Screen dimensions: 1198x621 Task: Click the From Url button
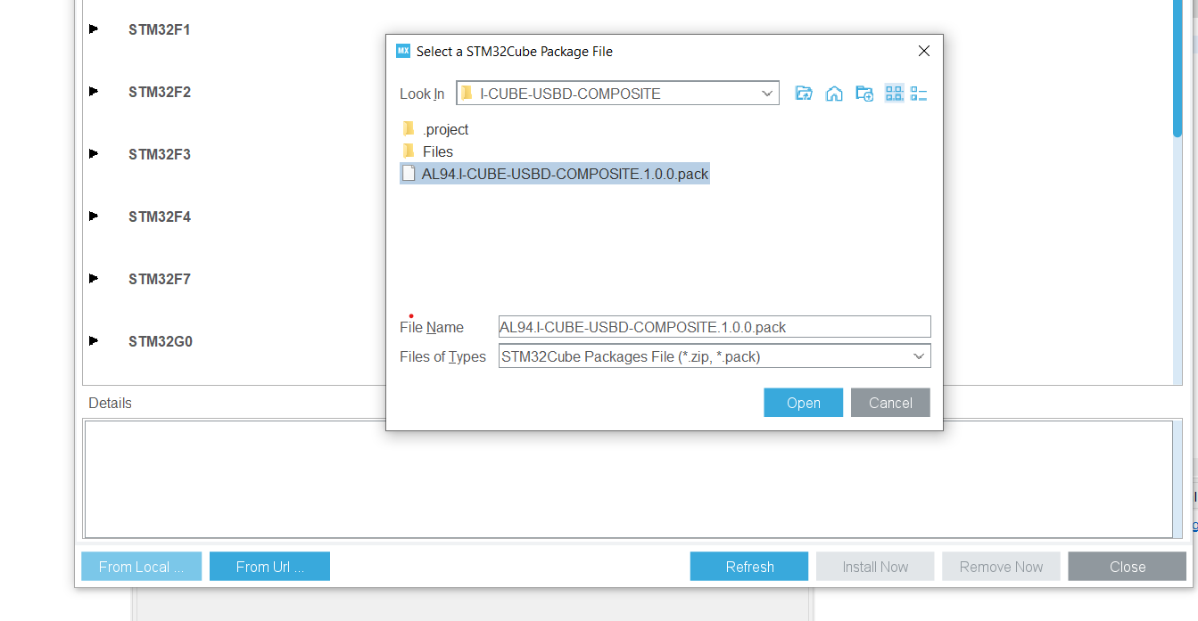pyautogui.click(x=269, y=567)
